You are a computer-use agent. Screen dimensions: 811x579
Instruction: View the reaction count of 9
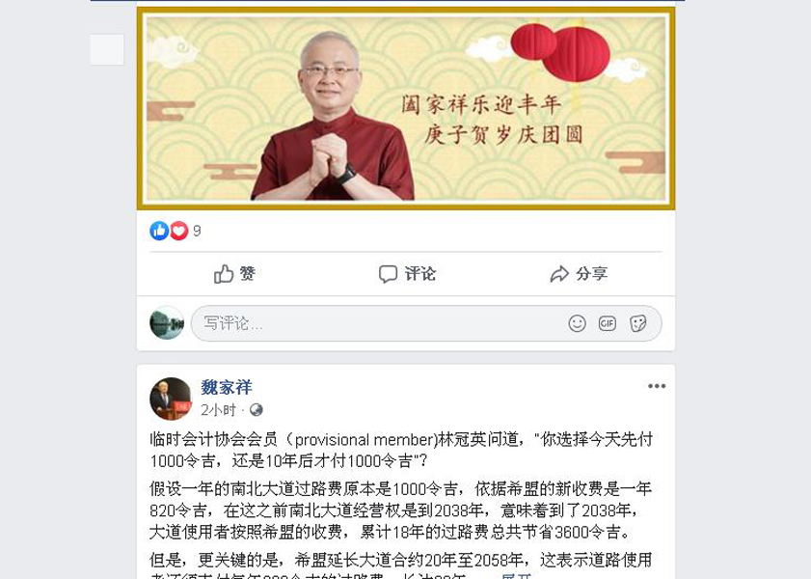[197, 231]
